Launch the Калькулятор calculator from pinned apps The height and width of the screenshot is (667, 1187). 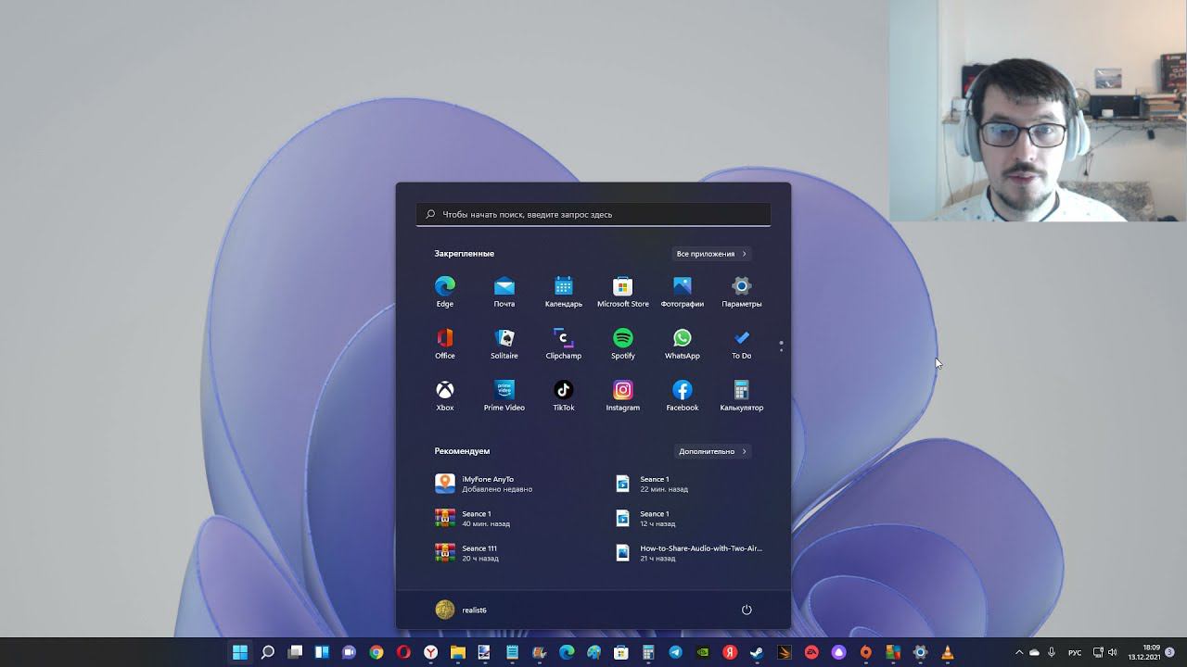pyautogui.click(x=742, y=396)
